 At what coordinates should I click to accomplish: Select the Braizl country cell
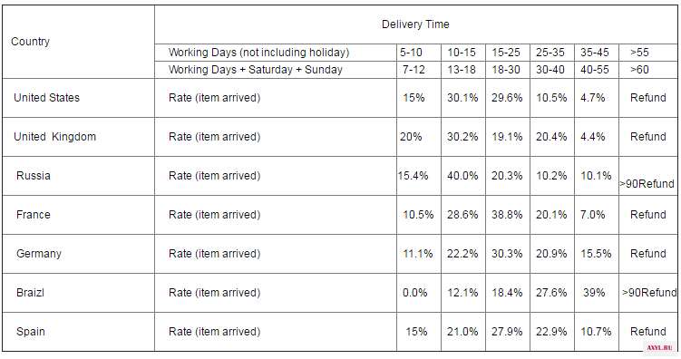78,293
